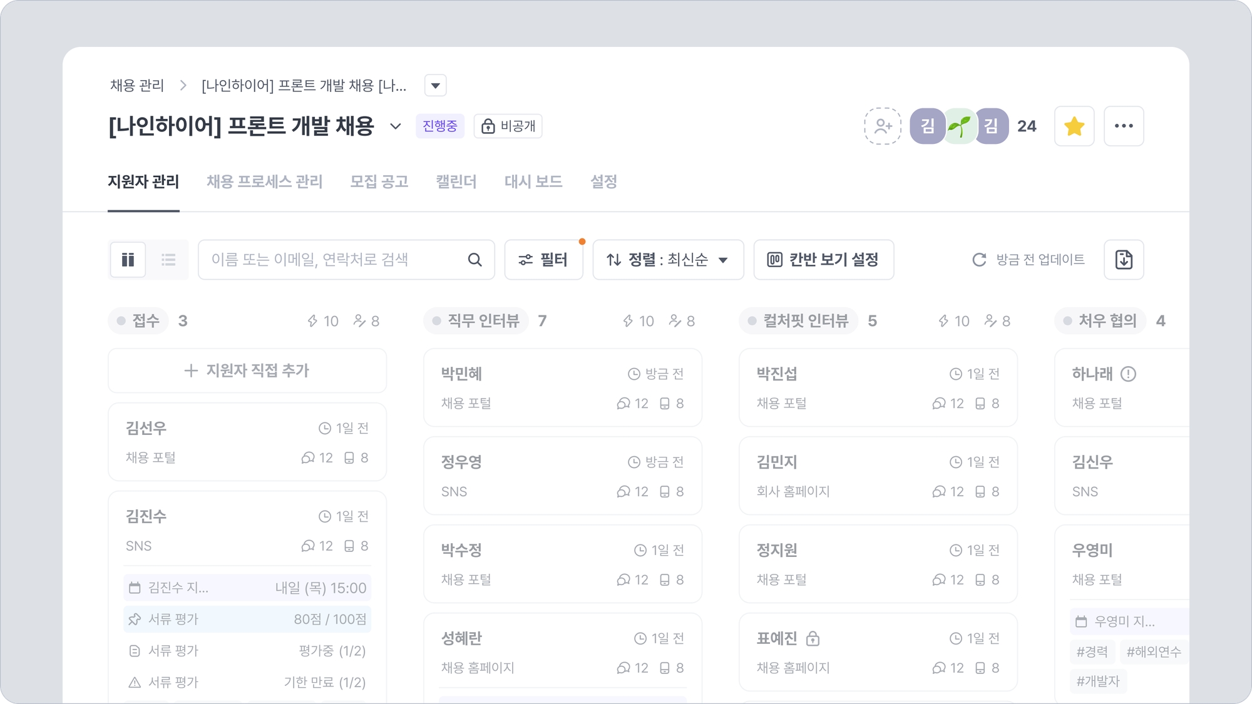Click the download export icon
This screenshot has width=1252, height=704.
(x=1124, y=260)
